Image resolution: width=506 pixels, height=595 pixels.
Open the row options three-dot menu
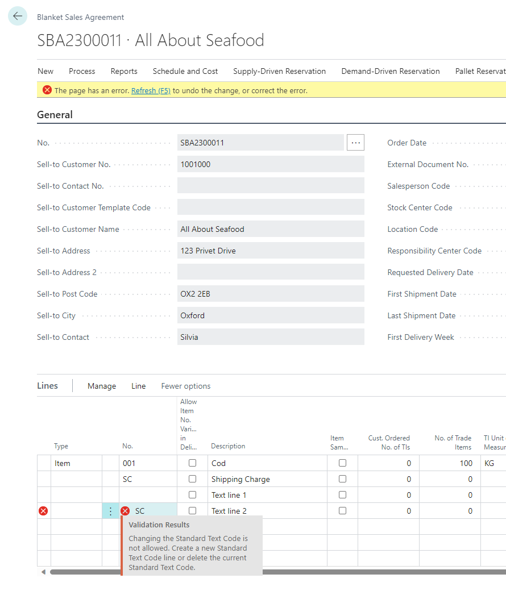(x=110, y=511)
